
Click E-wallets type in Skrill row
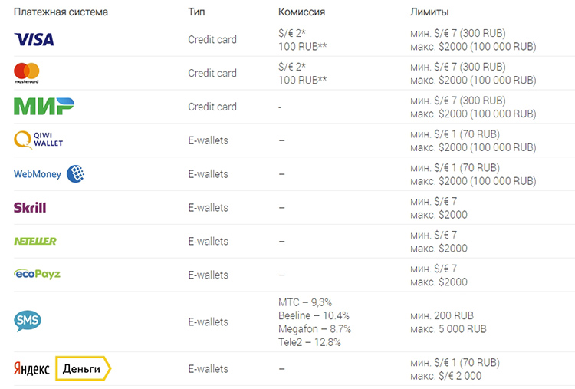209,207
